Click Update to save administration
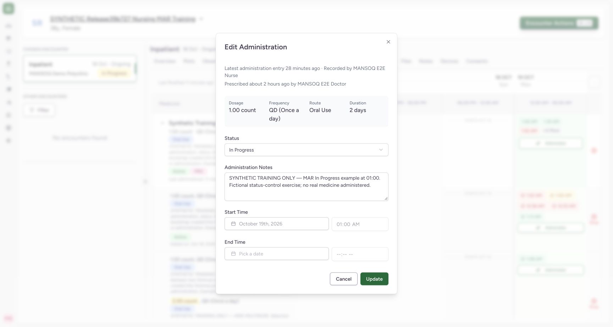Image resolution: width=613 pixels, height=327 pixels. [x=374, y=279]
